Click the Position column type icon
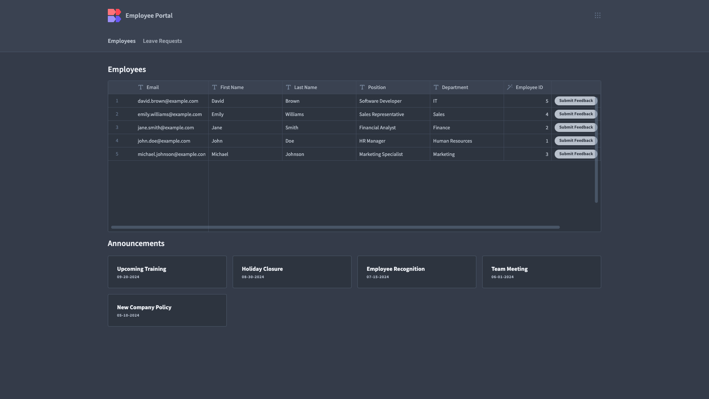 pos(362,88)
